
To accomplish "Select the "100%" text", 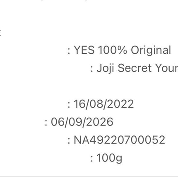I will [112, 50].
